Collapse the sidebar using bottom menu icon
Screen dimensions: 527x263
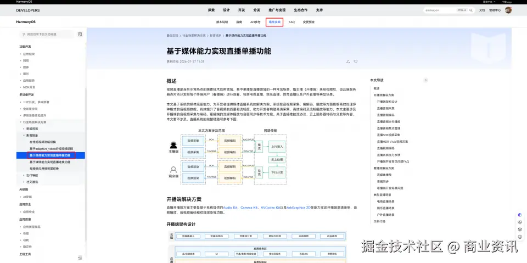(80, 258)
